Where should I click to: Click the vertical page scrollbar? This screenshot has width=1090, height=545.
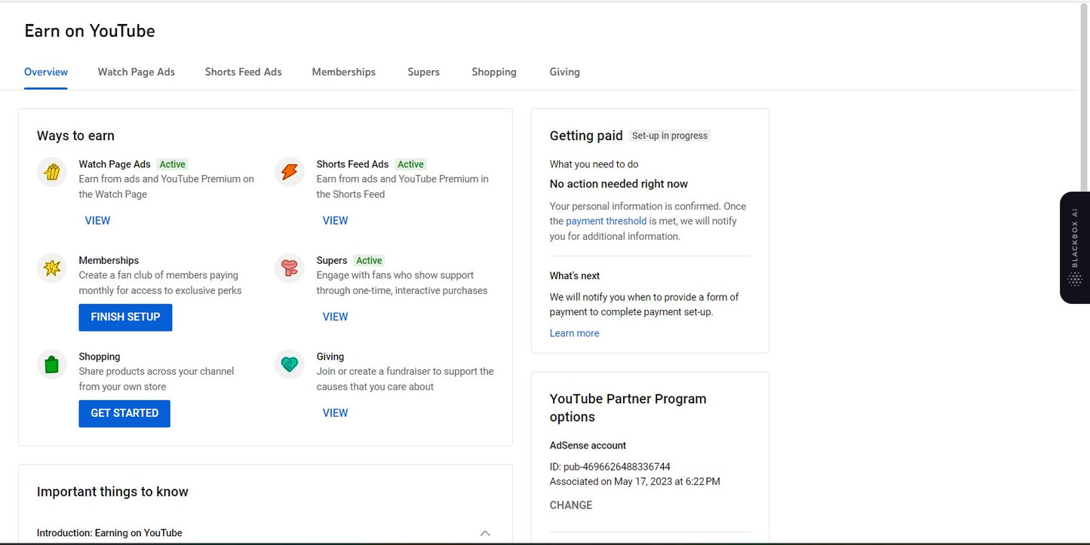tap(1084, 98)
